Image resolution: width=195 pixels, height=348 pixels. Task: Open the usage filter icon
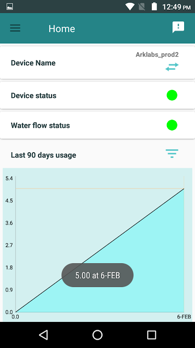click(x=172, y=154)
